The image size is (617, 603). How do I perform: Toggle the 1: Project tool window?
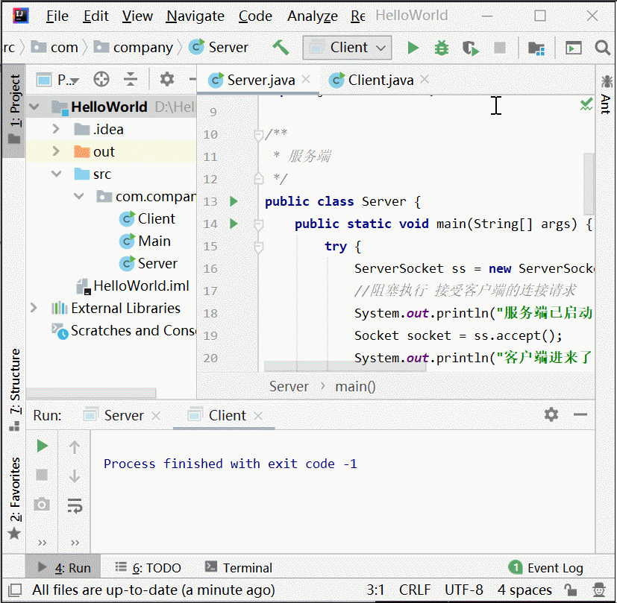click(x=14, y=110)
